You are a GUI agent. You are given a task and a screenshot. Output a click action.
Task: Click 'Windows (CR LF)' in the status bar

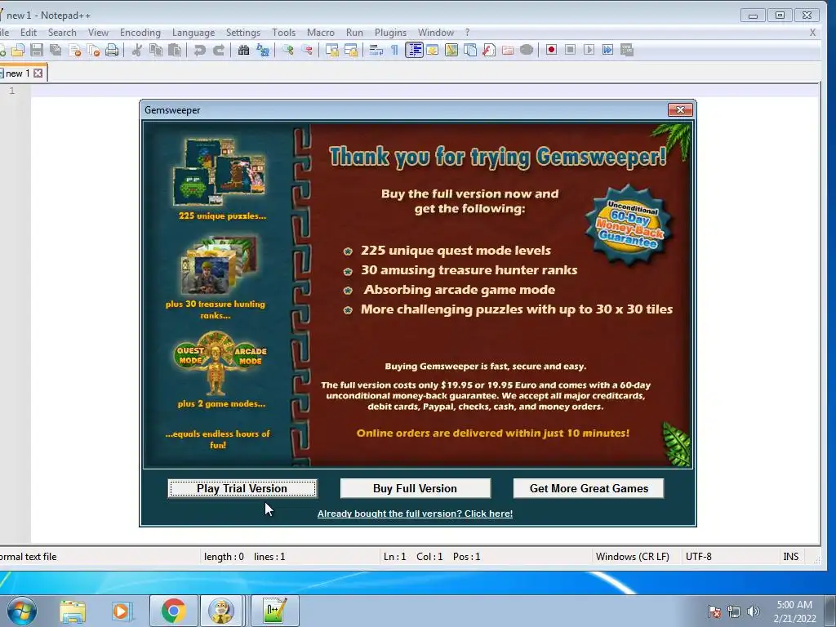[x=633, y=557]
